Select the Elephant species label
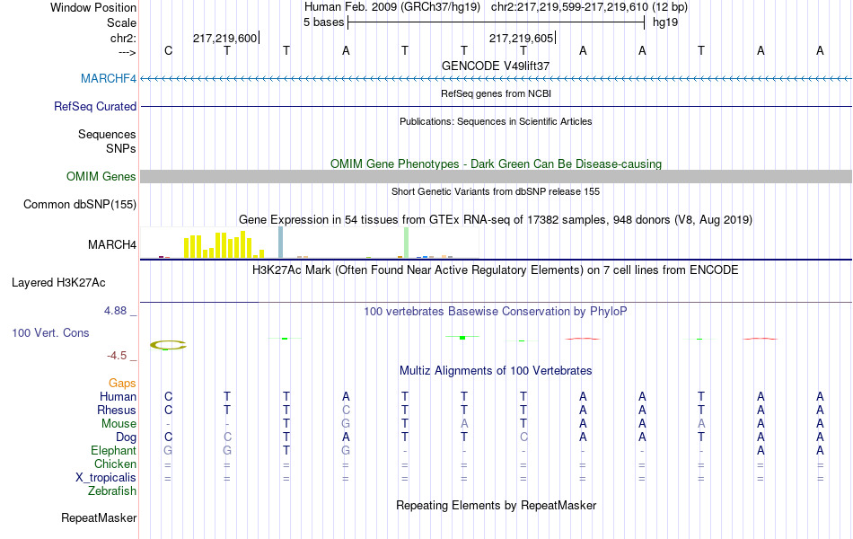Screen dimensions: 853x539 pos(113,450)
